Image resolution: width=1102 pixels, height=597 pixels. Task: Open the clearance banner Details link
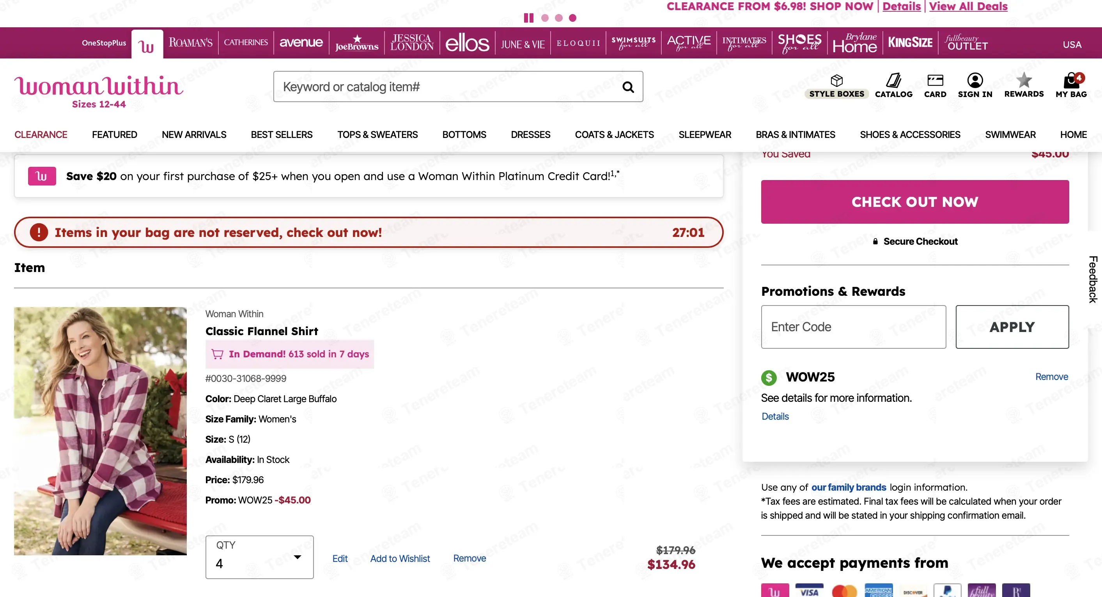902,6
